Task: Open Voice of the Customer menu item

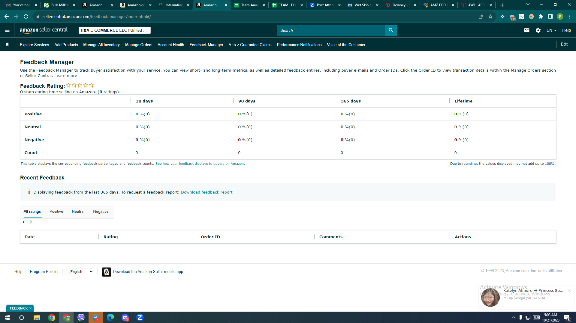Action: pos(346,45)
